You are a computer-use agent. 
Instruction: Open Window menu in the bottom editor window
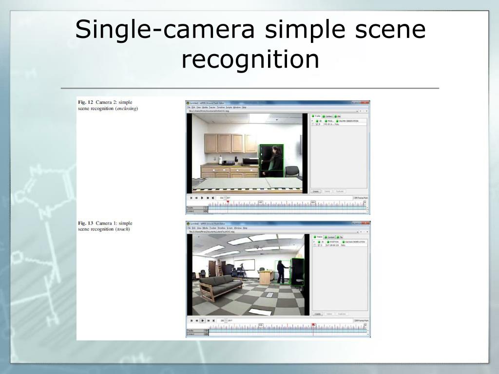click(x=238, y=228)
